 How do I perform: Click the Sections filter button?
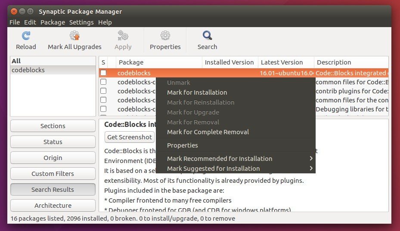point(53,126)
